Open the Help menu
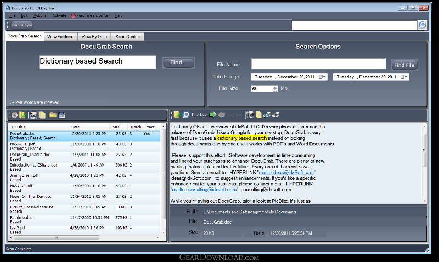Screen dimensions: 439x262 pyautogui.click(x=119, y=16)
